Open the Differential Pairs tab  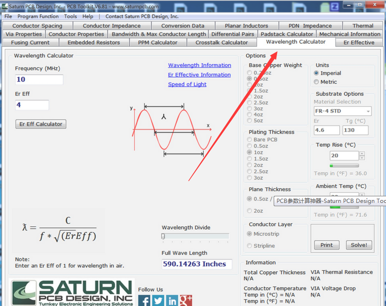(233, 34)
